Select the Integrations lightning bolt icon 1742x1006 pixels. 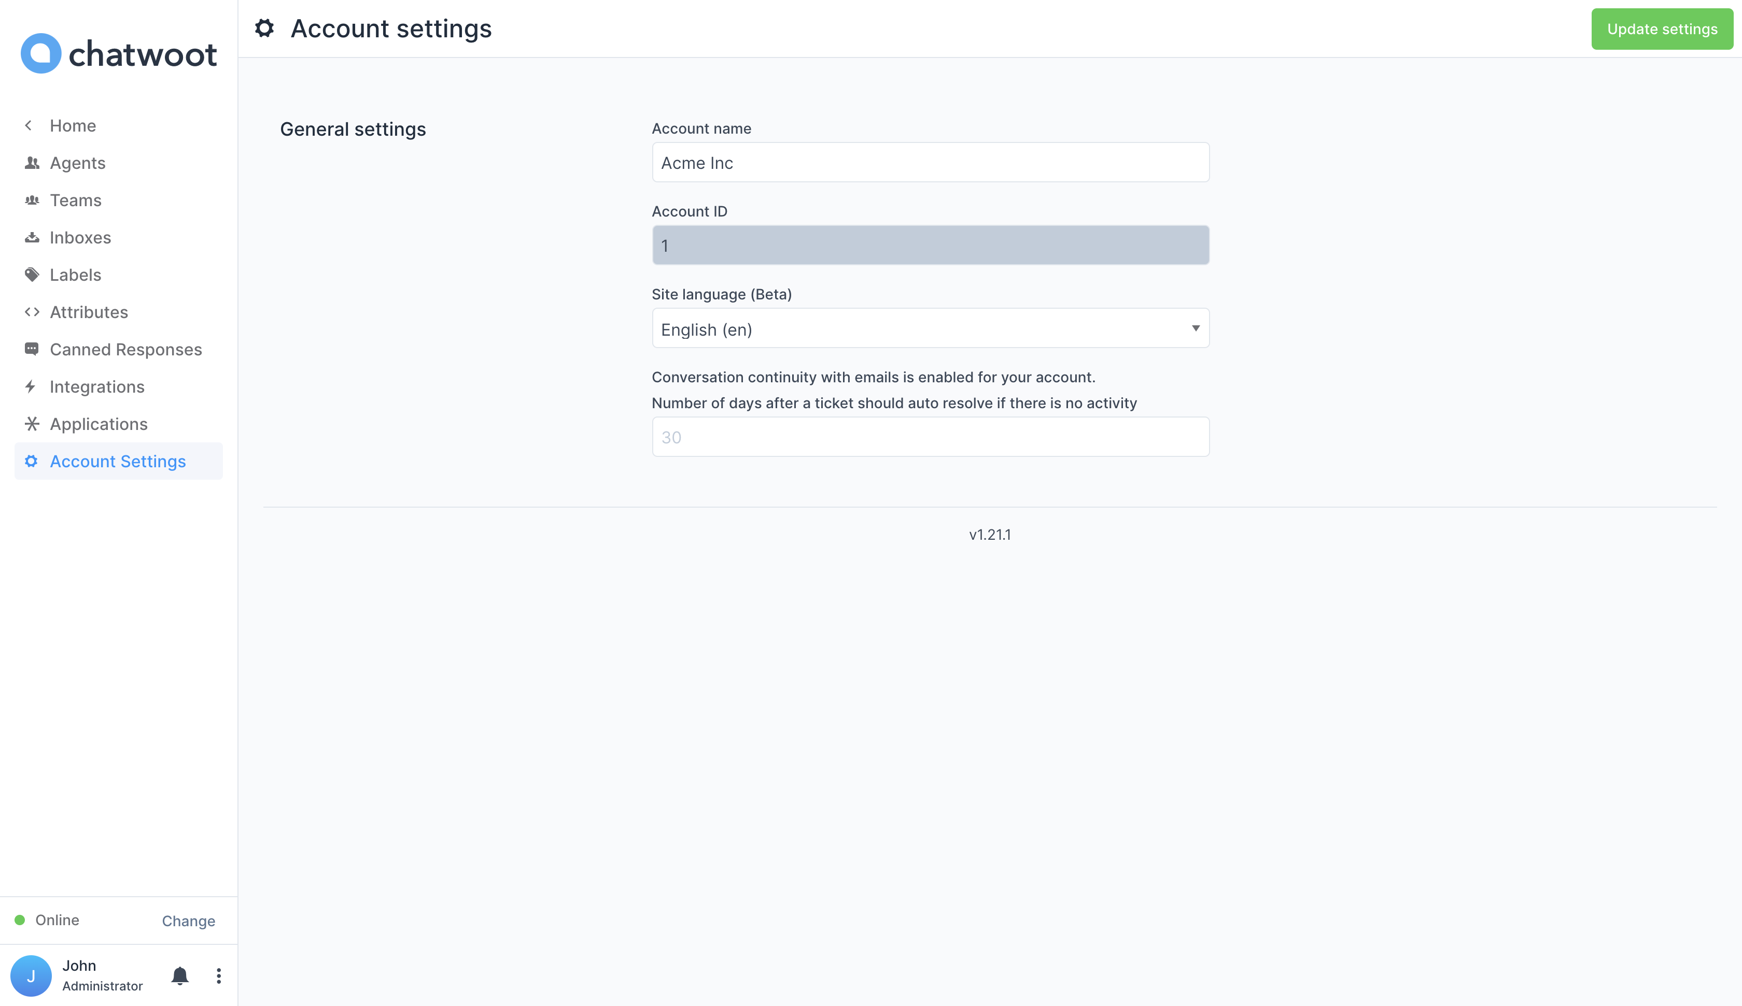click(32, 386)
